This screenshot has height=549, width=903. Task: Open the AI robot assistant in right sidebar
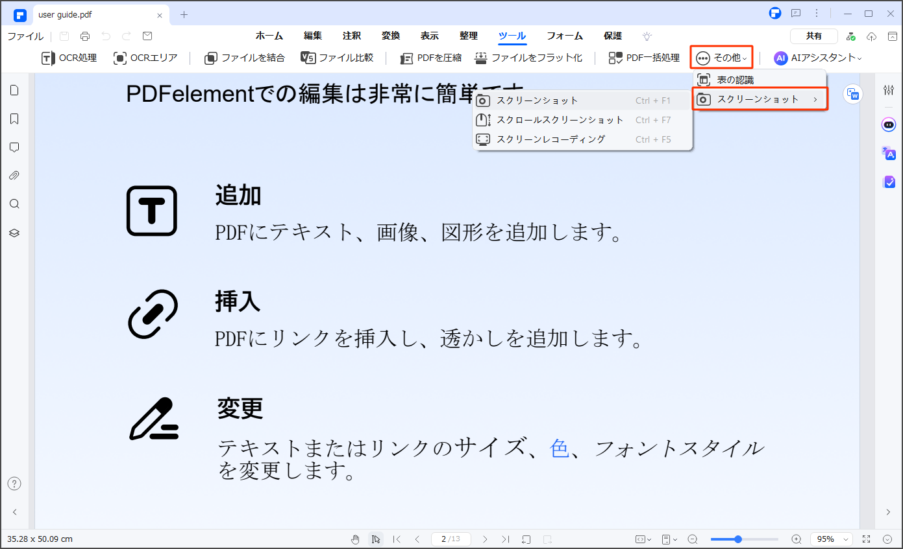pos(889,124)
